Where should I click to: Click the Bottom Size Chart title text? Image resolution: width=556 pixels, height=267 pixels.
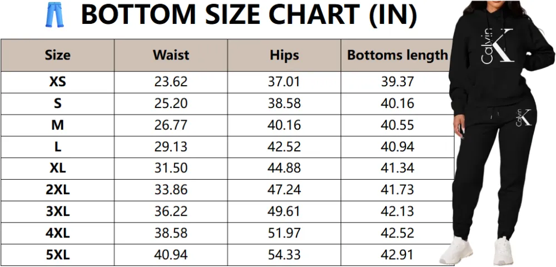pyautogui.click(x=249, y=16)
